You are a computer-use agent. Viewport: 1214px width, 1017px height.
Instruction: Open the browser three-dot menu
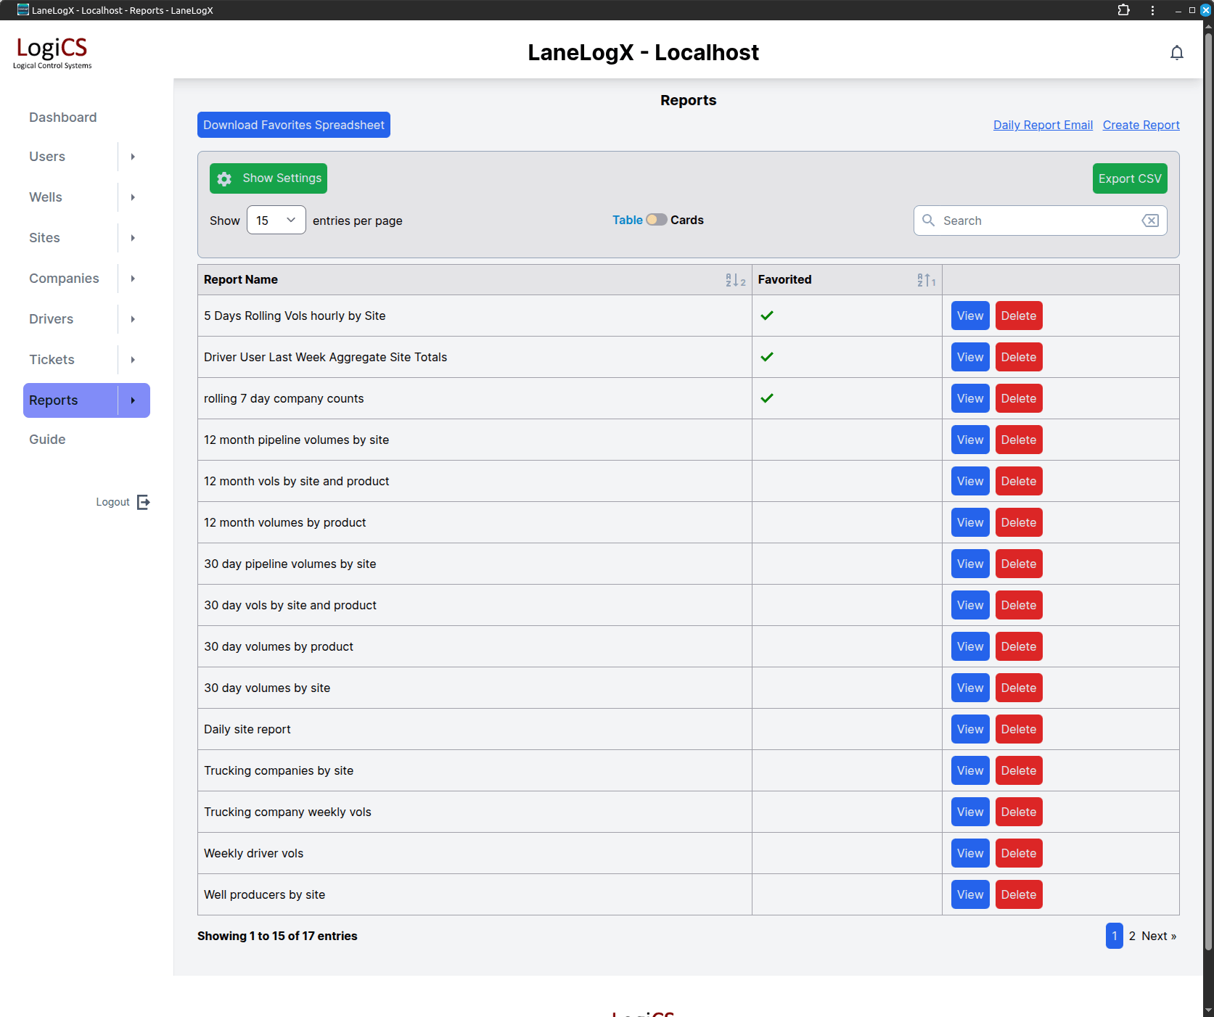[1152, 10]
